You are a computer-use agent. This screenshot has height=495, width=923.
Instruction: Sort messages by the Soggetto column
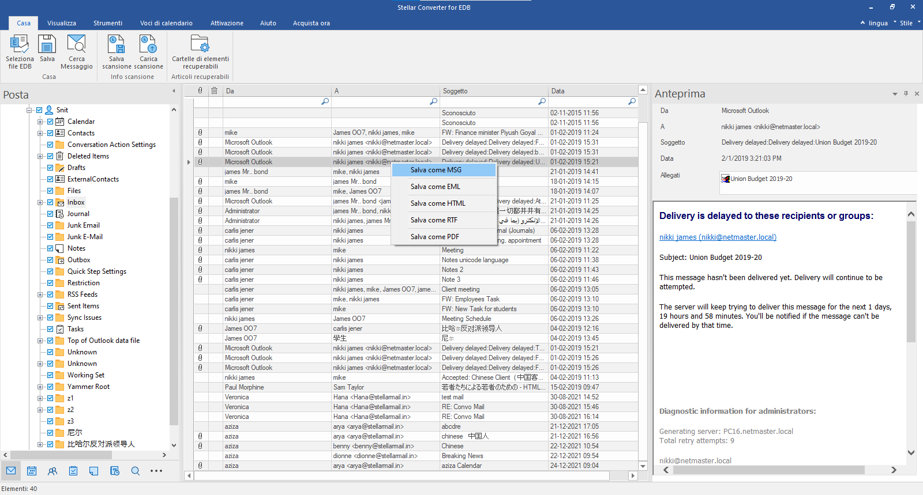pyautogui.click(x=494, y=90)
